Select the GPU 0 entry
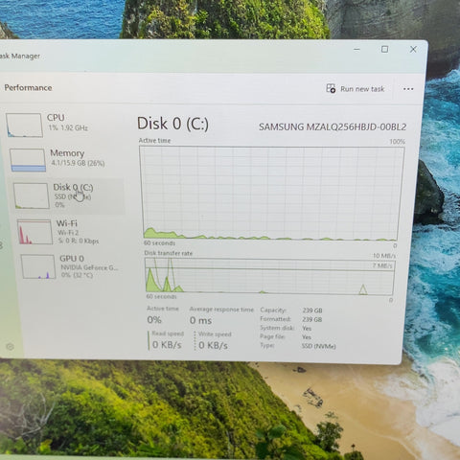 73,266
